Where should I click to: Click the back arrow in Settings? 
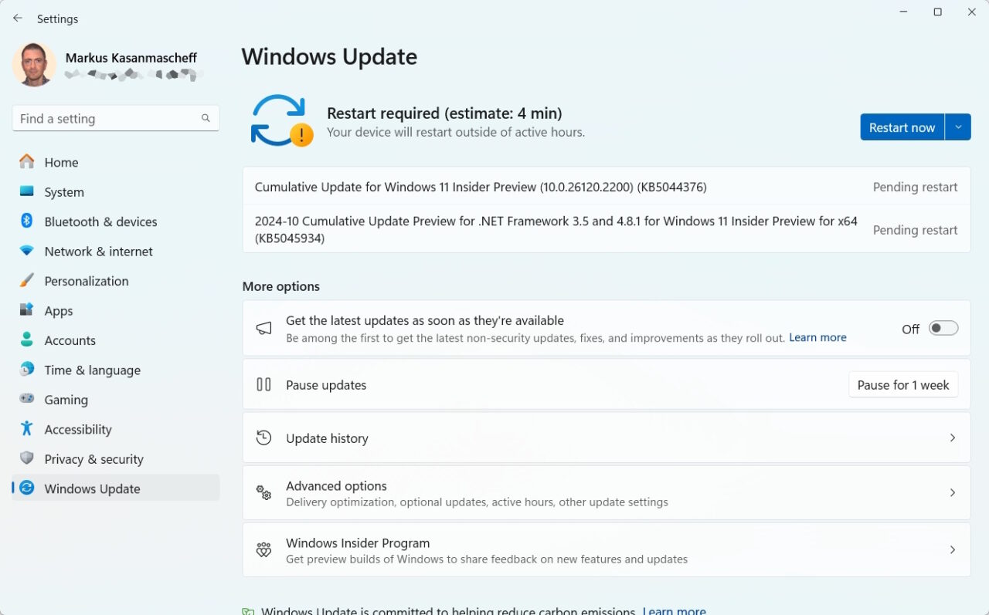[x=17, y=18]
